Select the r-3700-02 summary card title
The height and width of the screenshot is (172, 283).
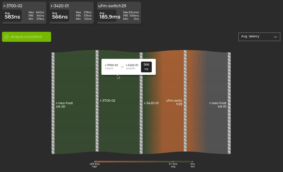(13, 6)
